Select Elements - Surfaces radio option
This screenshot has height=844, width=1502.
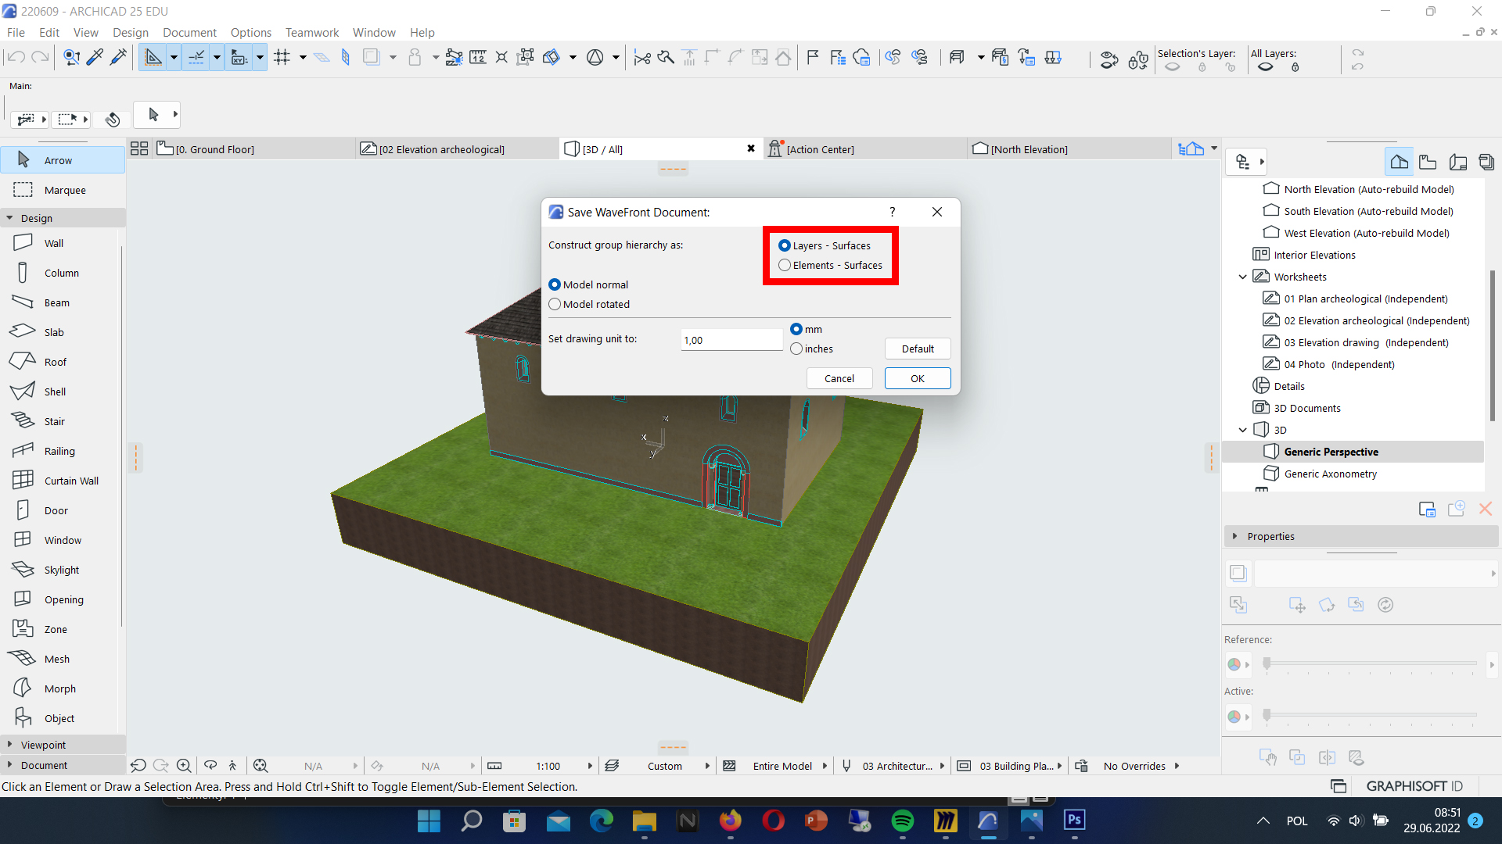tap(830, 265)
